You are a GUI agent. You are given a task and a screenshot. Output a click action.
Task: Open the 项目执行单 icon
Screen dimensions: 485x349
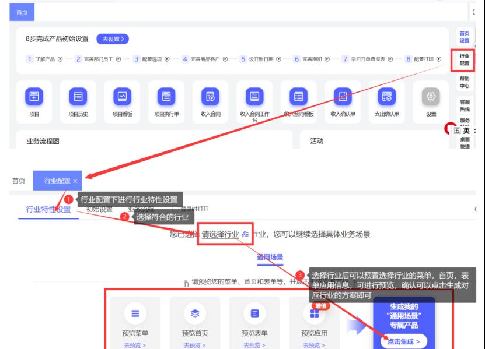point(166,96)
